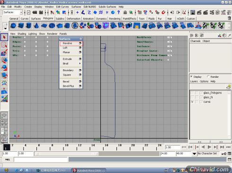Click the paint selection tool in toolbox
Viewport: 232px width, 173px height.
pos(4,53)
